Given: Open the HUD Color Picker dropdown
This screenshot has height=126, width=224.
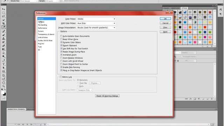Looking at the screenshot, I should 96,23.
